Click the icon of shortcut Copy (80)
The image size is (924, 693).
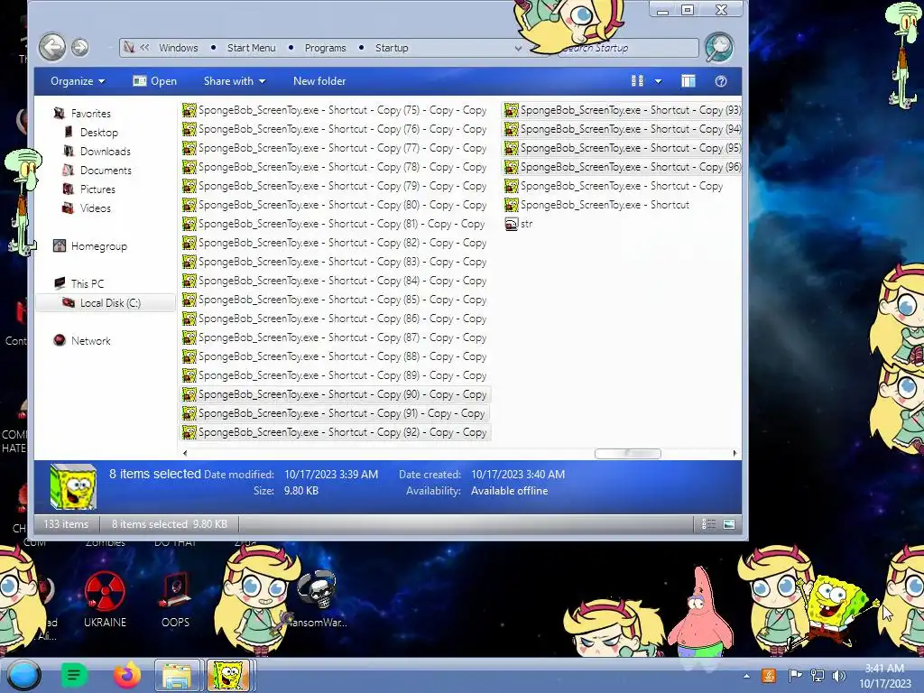pyautogui.click(x=189, y=205)
